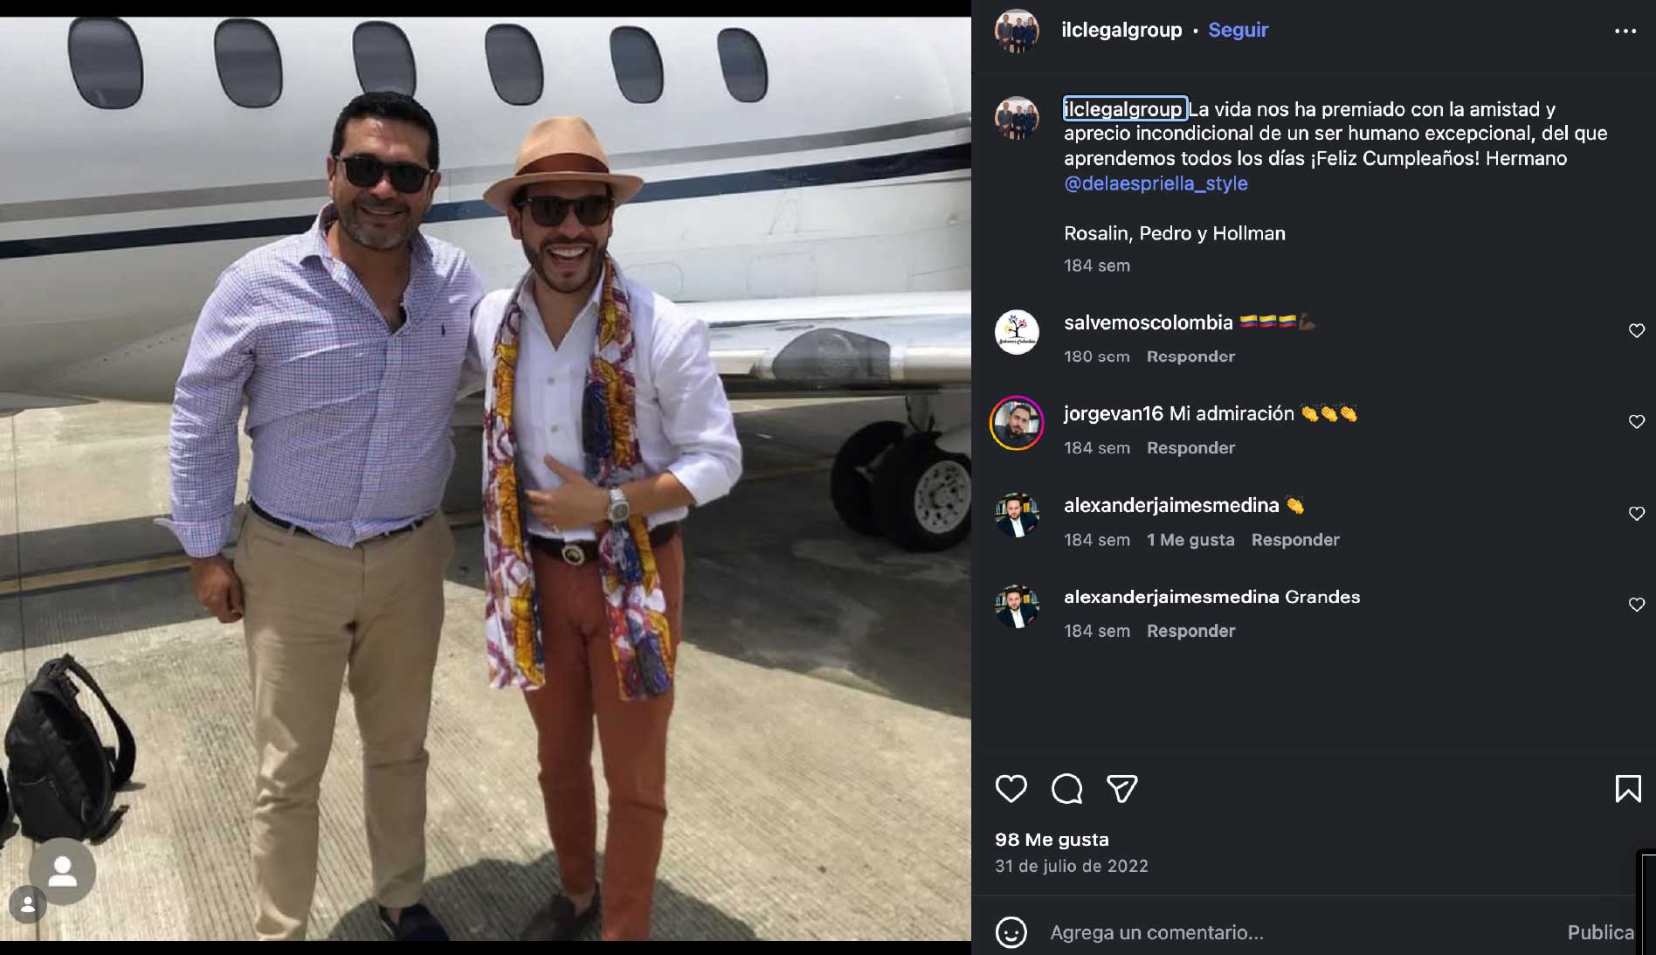Image resolution: width=1656 pixels, height=955 pixels.
Task: Open emoji picker smiley icon
Action: 1011,932
